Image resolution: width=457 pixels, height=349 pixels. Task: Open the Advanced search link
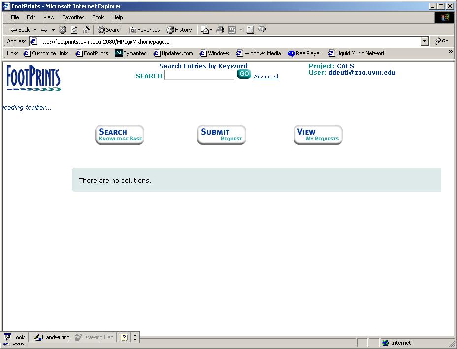pyautogui.click(x=266, y=77)
